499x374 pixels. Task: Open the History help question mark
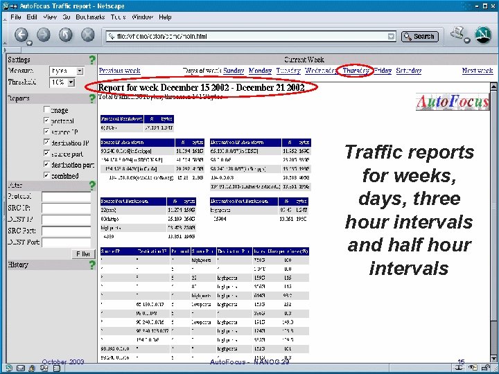[x=92, y=265]
